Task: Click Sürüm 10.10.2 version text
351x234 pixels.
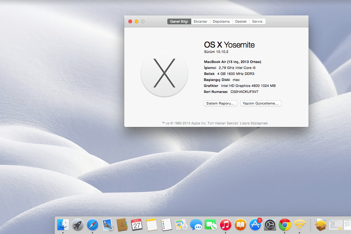Action: tap(216, 52)
